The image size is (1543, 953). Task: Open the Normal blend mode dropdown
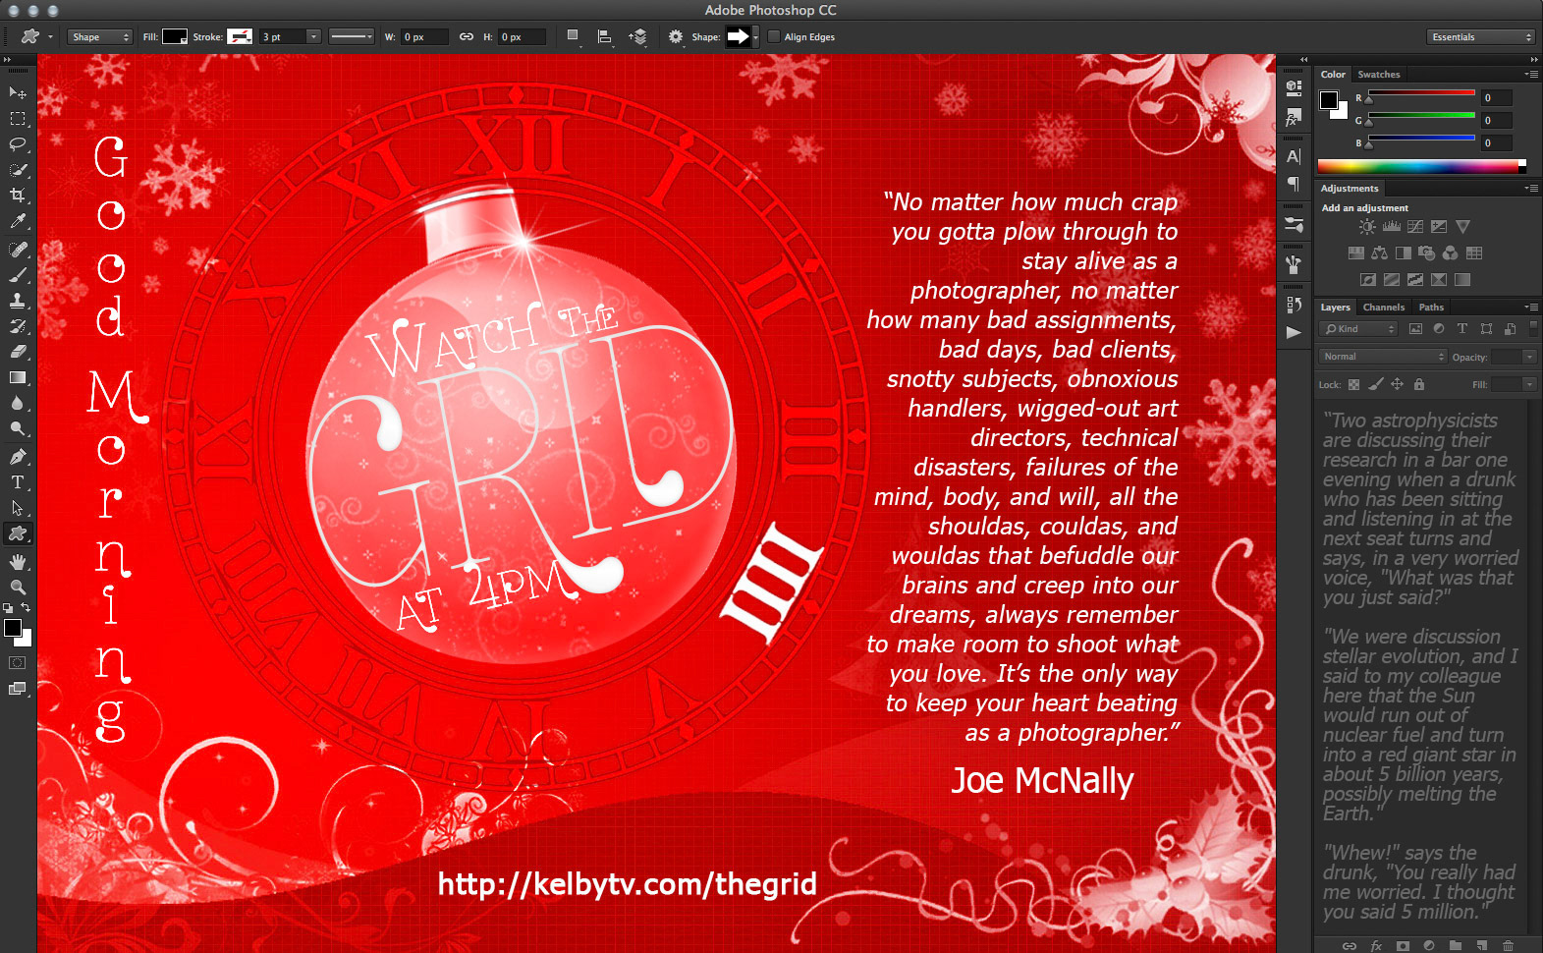point(1383,357)
